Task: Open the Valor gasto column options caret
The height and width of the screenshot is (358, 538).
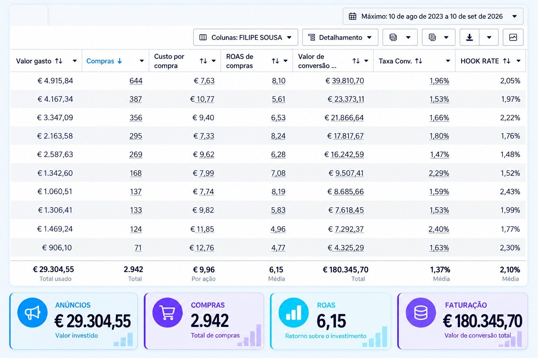Action: coord(75,61)
